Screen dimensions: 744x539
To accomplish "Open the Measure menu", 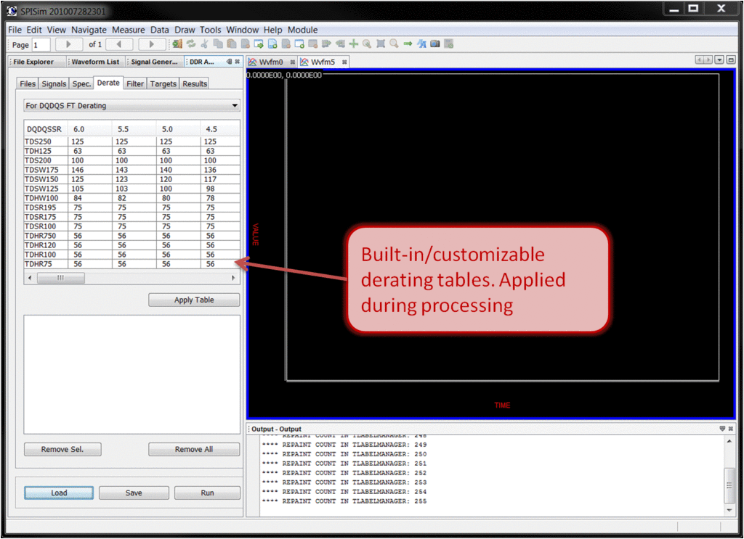I will pos(128,30).
